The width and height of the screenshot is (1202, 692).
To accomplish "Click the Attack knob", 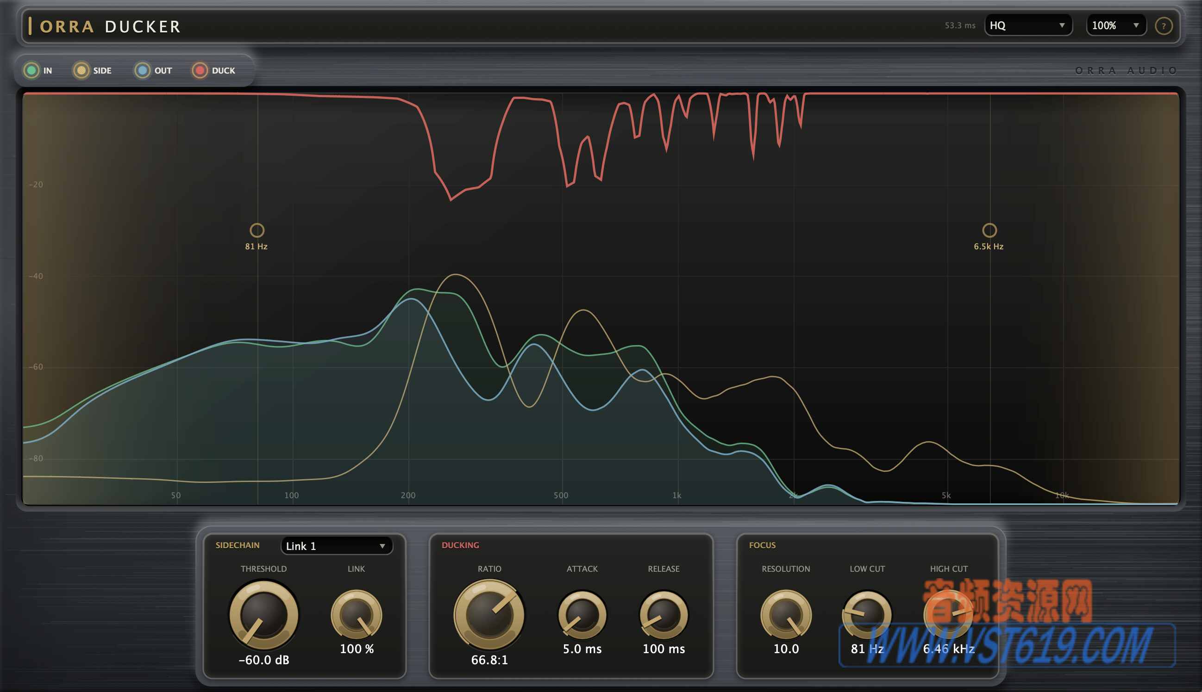I will coord(582,615).
